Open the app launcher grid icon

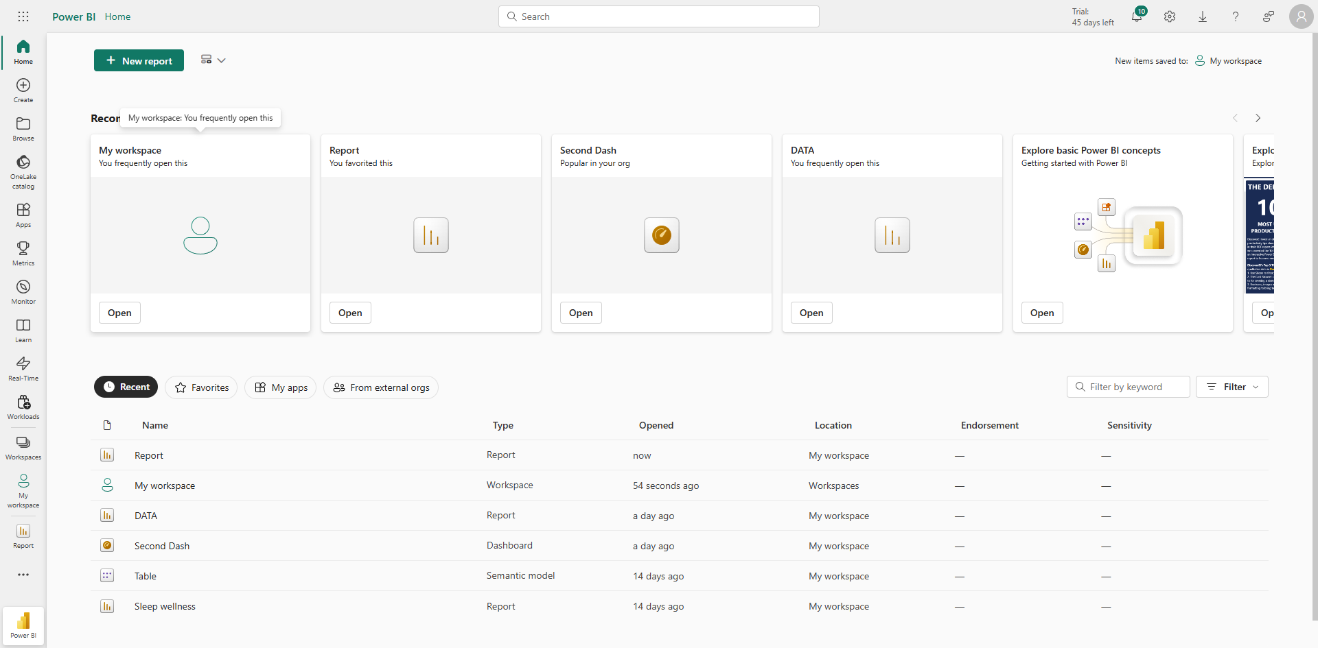(23, 16)
